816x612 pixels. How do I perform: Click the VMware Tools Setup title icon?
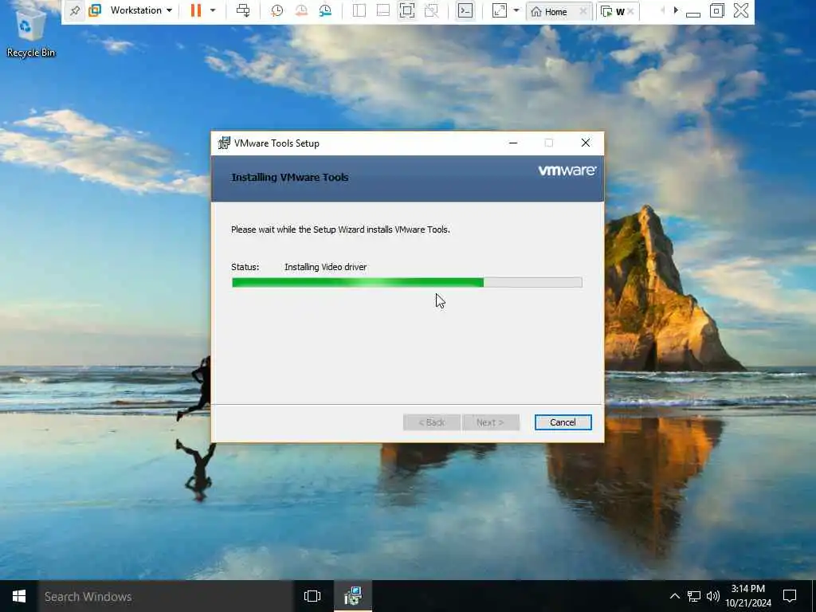pos(224,143)
